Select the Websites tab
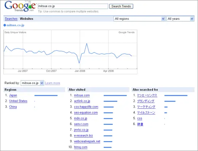Screen dimensions: 198x151 27,19
